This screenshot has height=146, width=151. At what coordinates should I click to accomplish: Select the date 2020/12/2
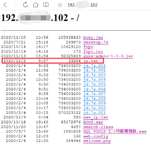[15, 61]
